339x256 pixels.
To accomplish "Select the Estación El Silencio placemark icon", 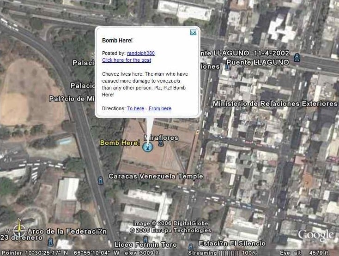I will point(190,247).
